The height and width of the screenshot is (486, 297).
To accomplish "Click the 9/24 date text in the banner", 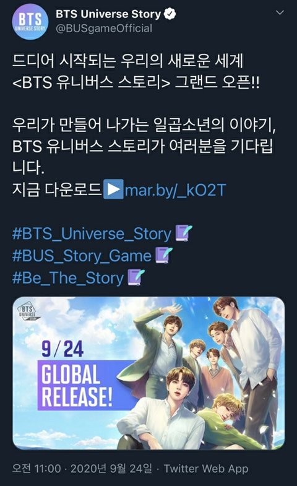I will [63, 349].
